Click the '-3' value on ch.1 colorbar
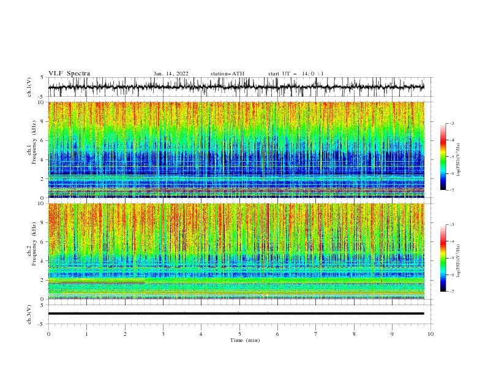Screen dimensions: 485x375 (451, 123)
